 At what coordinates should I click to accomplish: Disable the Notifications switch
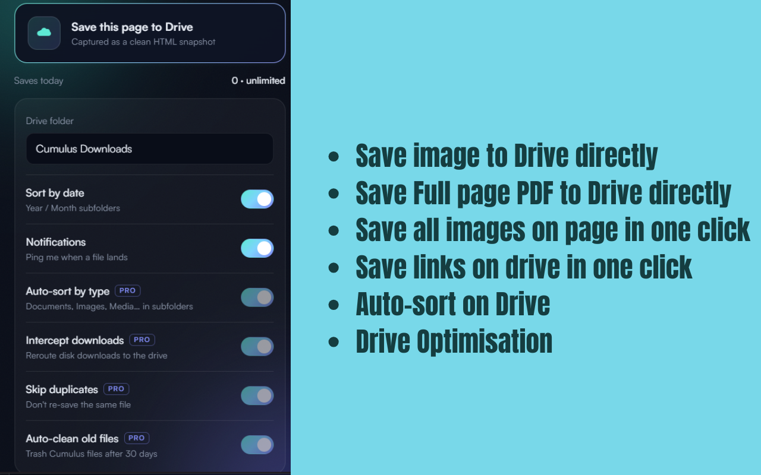click(x=257, y=248)
